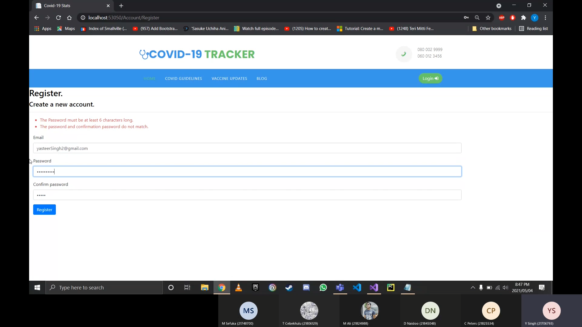
Task: Open VACCINE UPDATES nav item
Action: click(229, 78)
